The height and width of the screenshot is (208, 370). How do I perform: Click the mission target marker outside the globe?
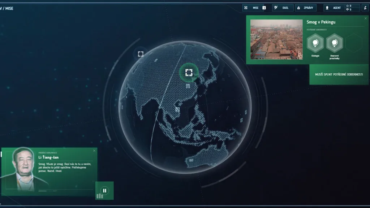141,54
